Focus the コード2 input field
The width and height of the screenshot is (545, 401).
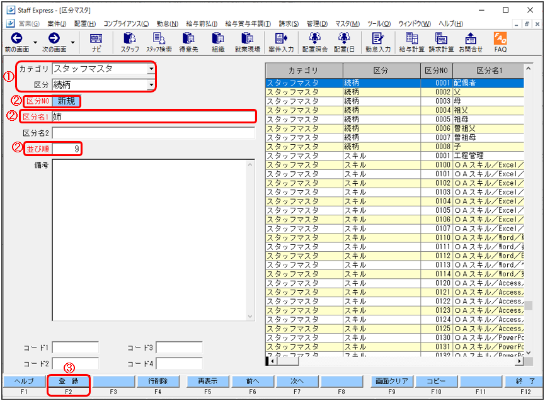[75, 363]
